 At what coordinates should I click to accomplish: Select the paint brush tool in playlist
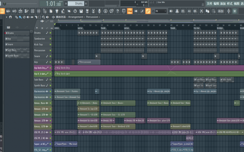[x=20, y=17]
